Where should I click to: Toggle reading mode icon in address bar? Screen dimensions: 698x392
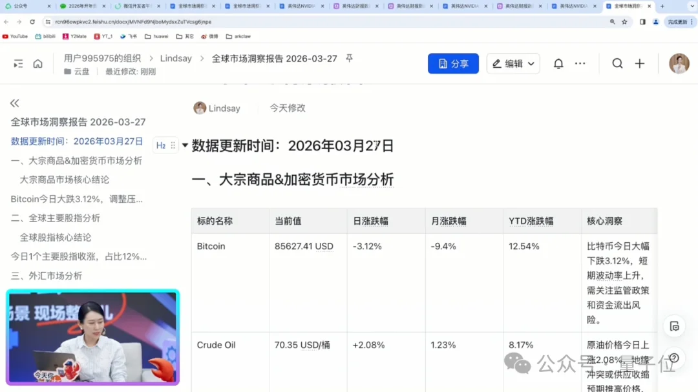(x=642, y=21)
